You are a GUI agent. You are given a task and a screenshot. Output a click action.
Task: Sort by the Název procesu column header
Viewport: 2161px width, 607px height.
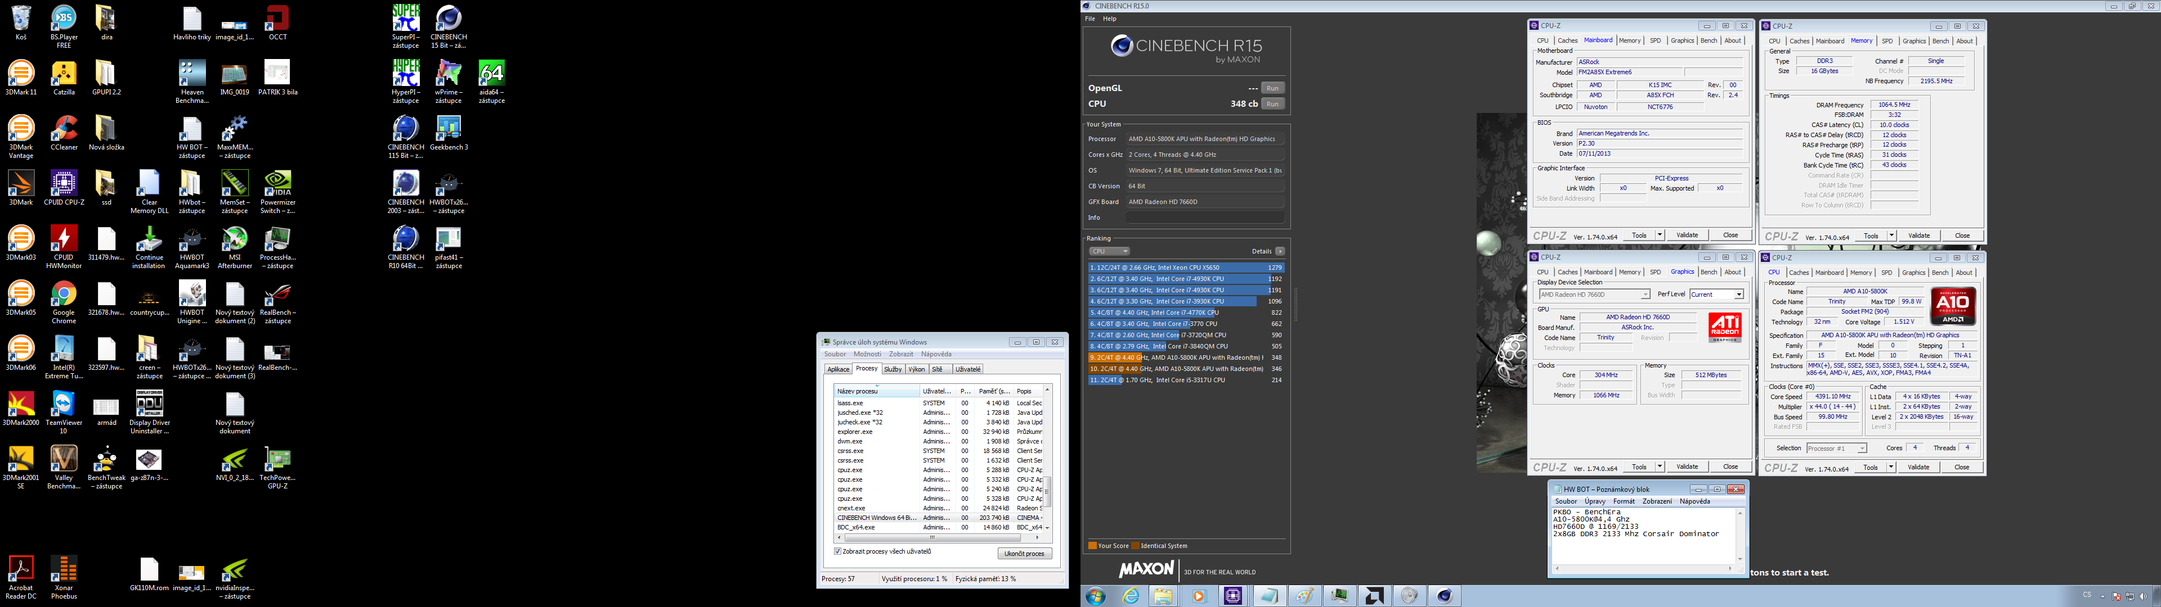[877, 392]
